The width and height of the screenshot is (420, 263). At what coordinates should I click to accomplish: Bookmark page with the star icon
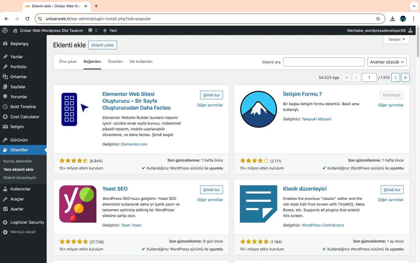pos(378,19)
